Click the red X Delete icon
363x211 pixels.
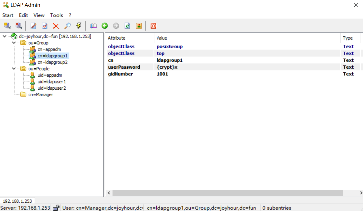tap(56, 26)
